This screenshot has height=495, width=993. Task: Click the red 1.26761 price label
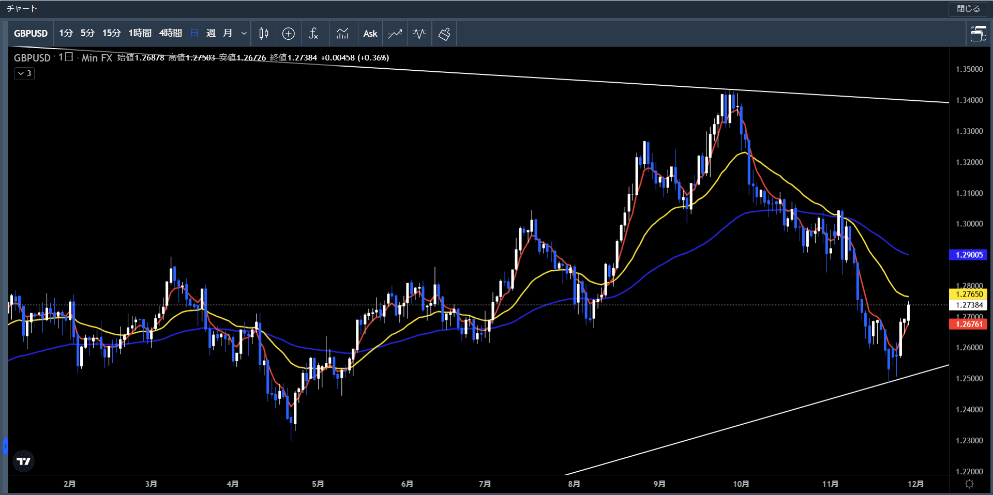(969, 324)
